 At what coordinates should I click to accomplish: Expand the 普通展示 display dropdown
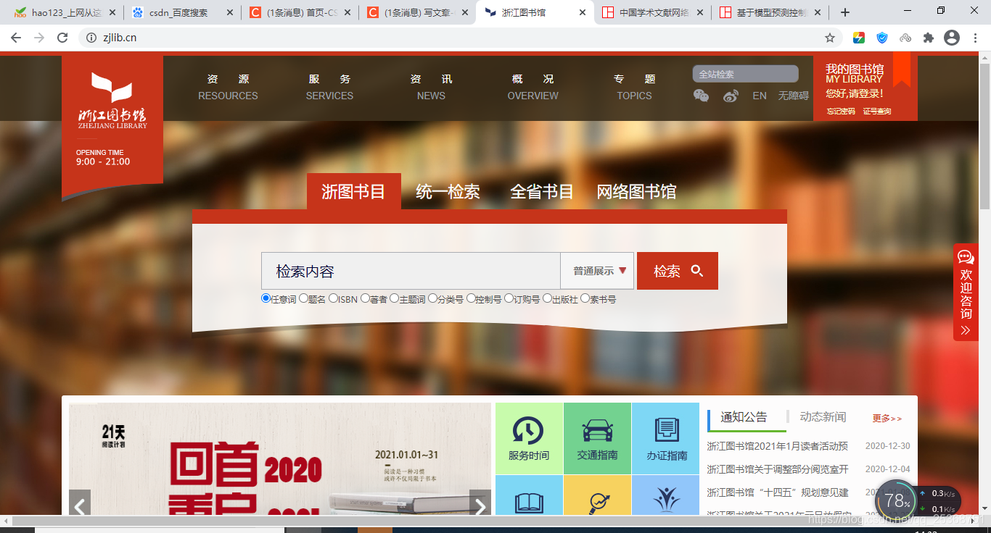point(597,271)
